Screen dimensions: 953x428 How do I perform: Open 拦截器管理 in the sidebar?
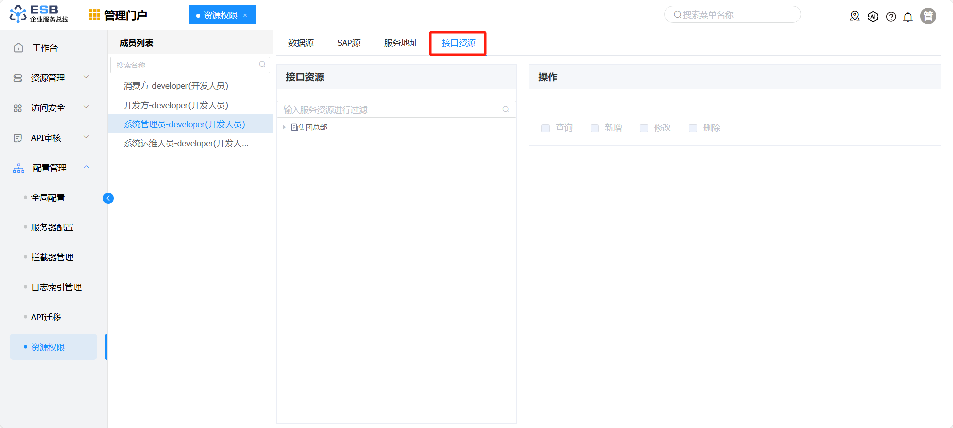(x=52, y=257)
